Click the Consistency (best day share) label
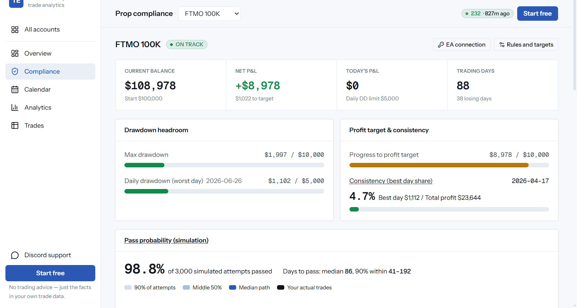The height and width of the screenshot is (308, 577). [391, 181]
